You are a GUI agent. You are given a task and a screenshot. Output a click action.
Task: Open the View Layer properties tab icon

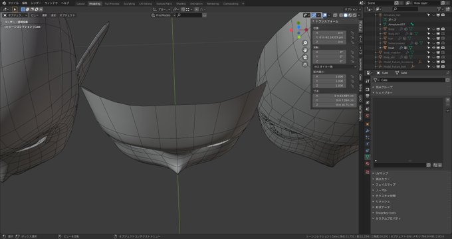[x=367, y=103]
